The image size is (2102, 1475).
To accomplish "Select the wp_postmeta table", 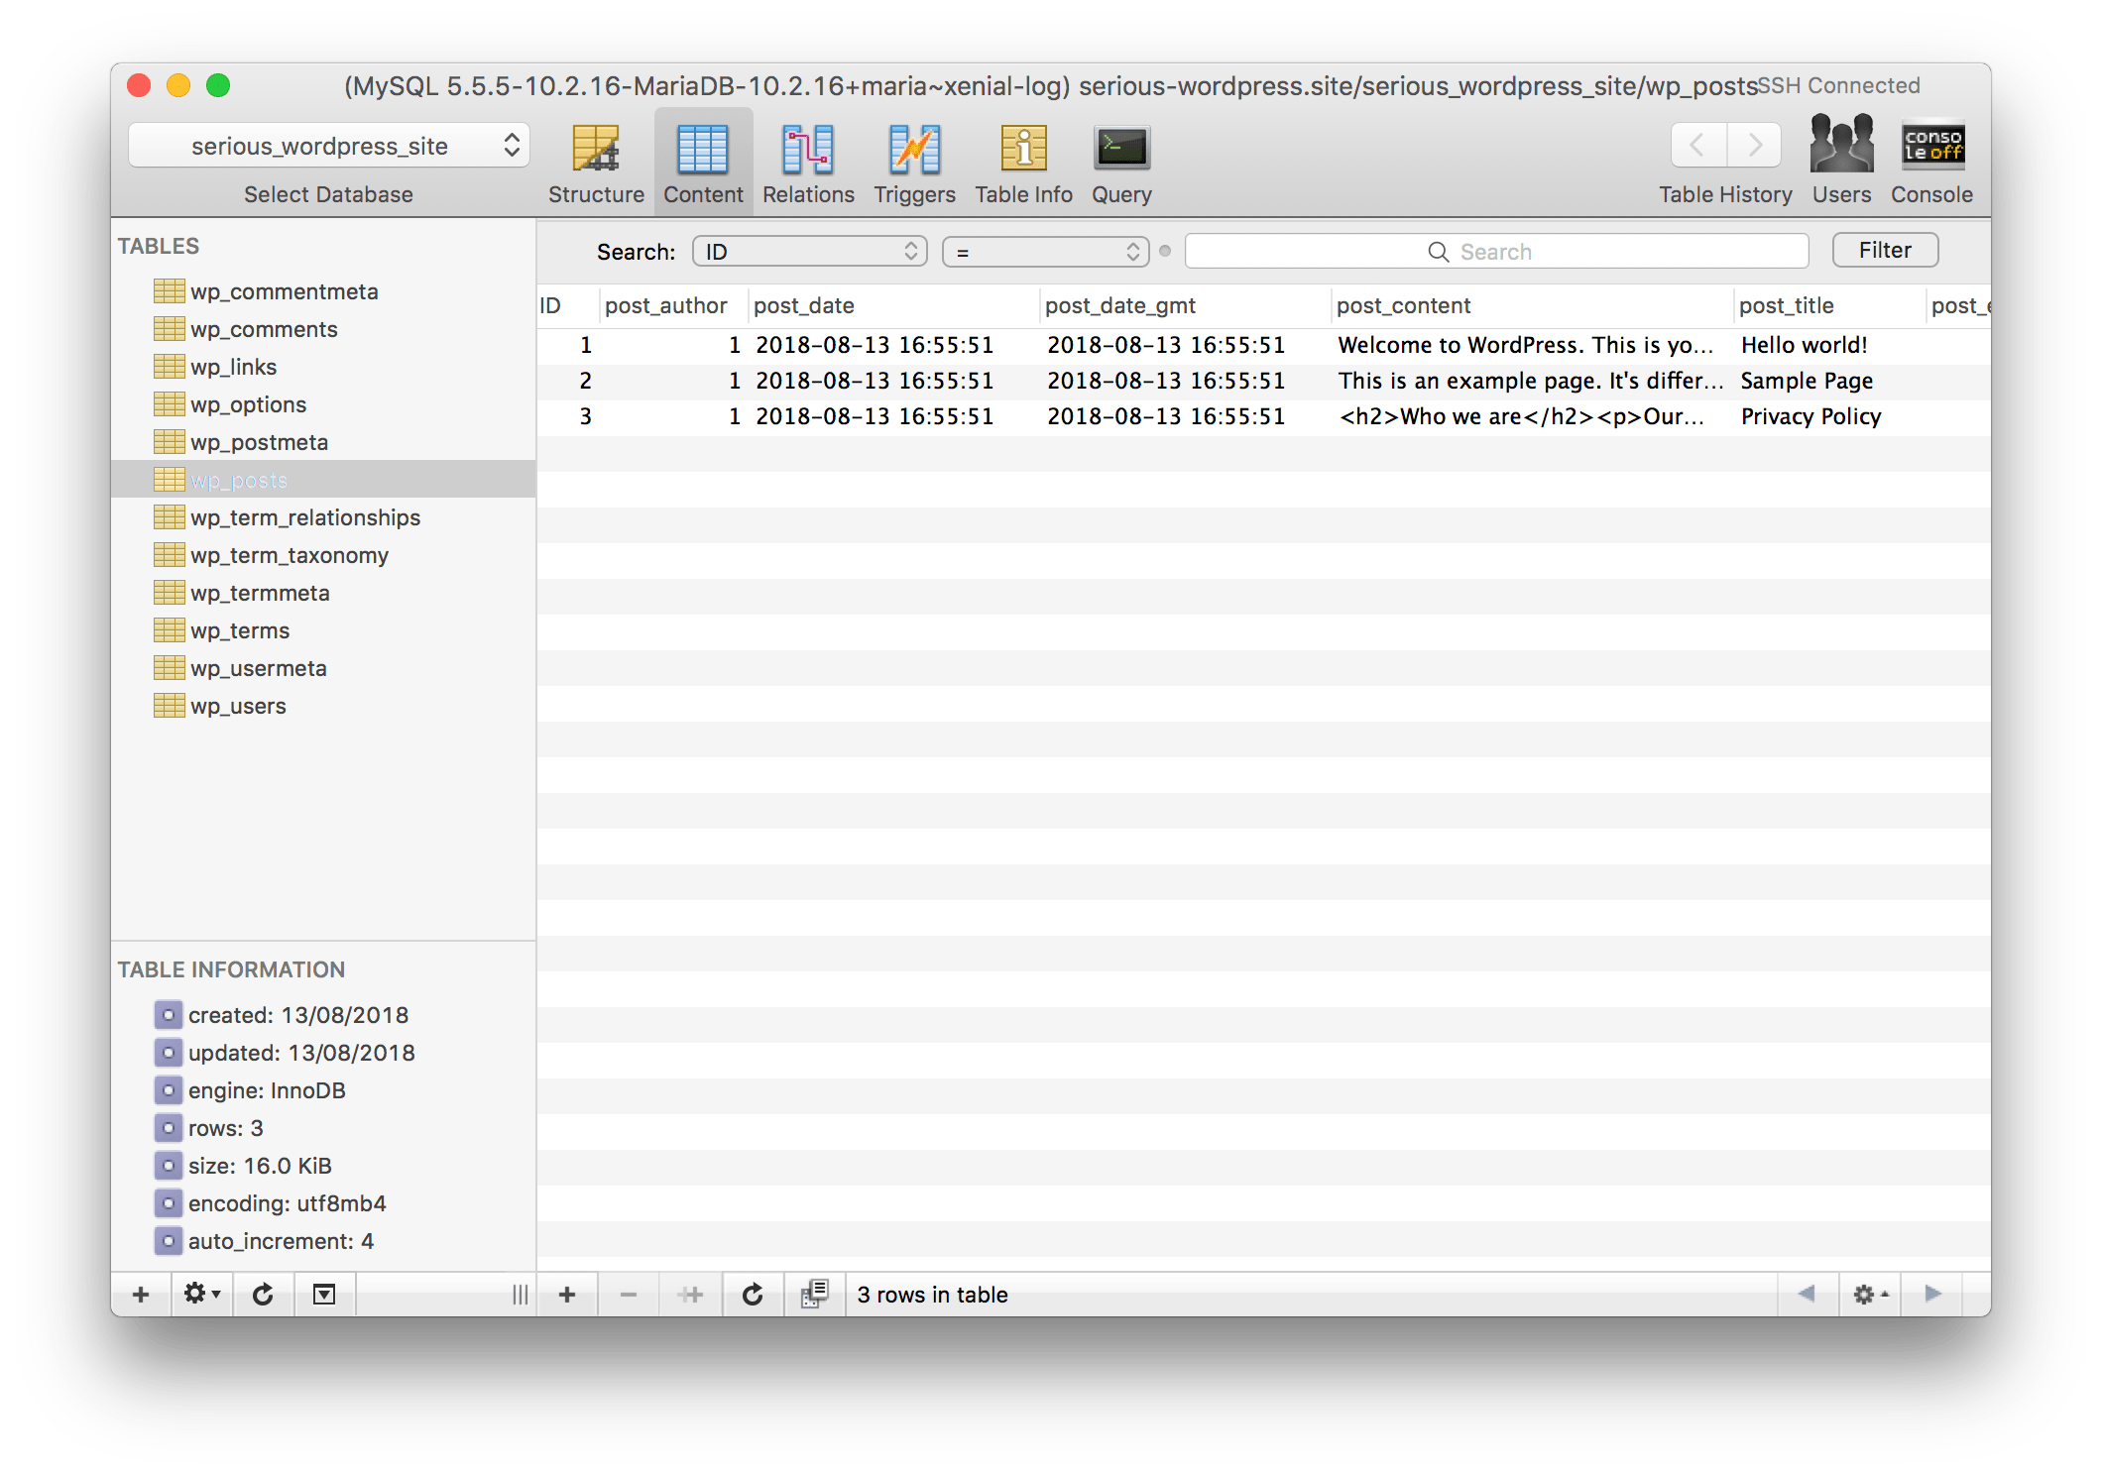I will pyautogui.click(x=323, y=442).
